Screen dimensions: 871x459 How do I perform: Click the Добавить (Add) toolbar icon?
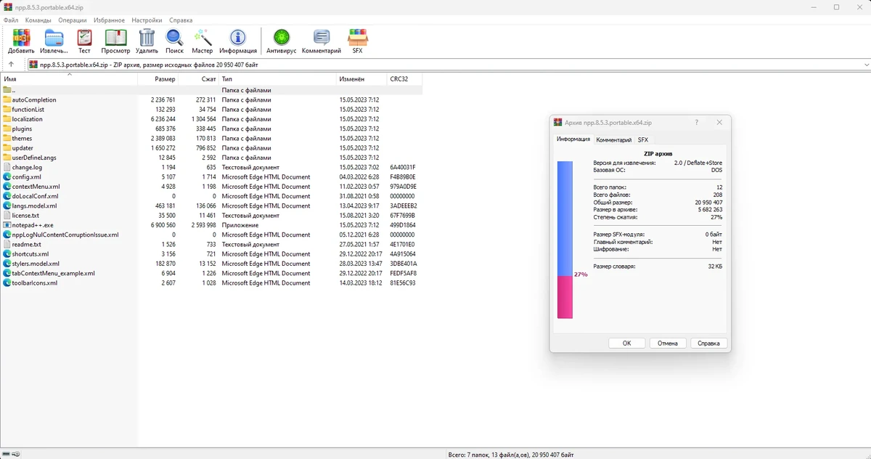click(x=21, y=38)
